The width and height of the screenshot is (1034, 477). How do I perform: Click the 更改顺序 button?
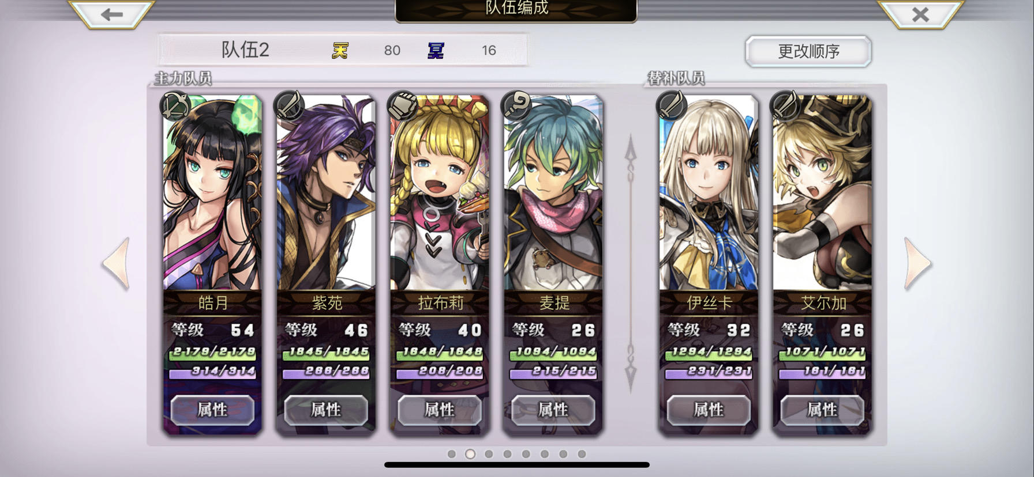[x=808, y=51]
